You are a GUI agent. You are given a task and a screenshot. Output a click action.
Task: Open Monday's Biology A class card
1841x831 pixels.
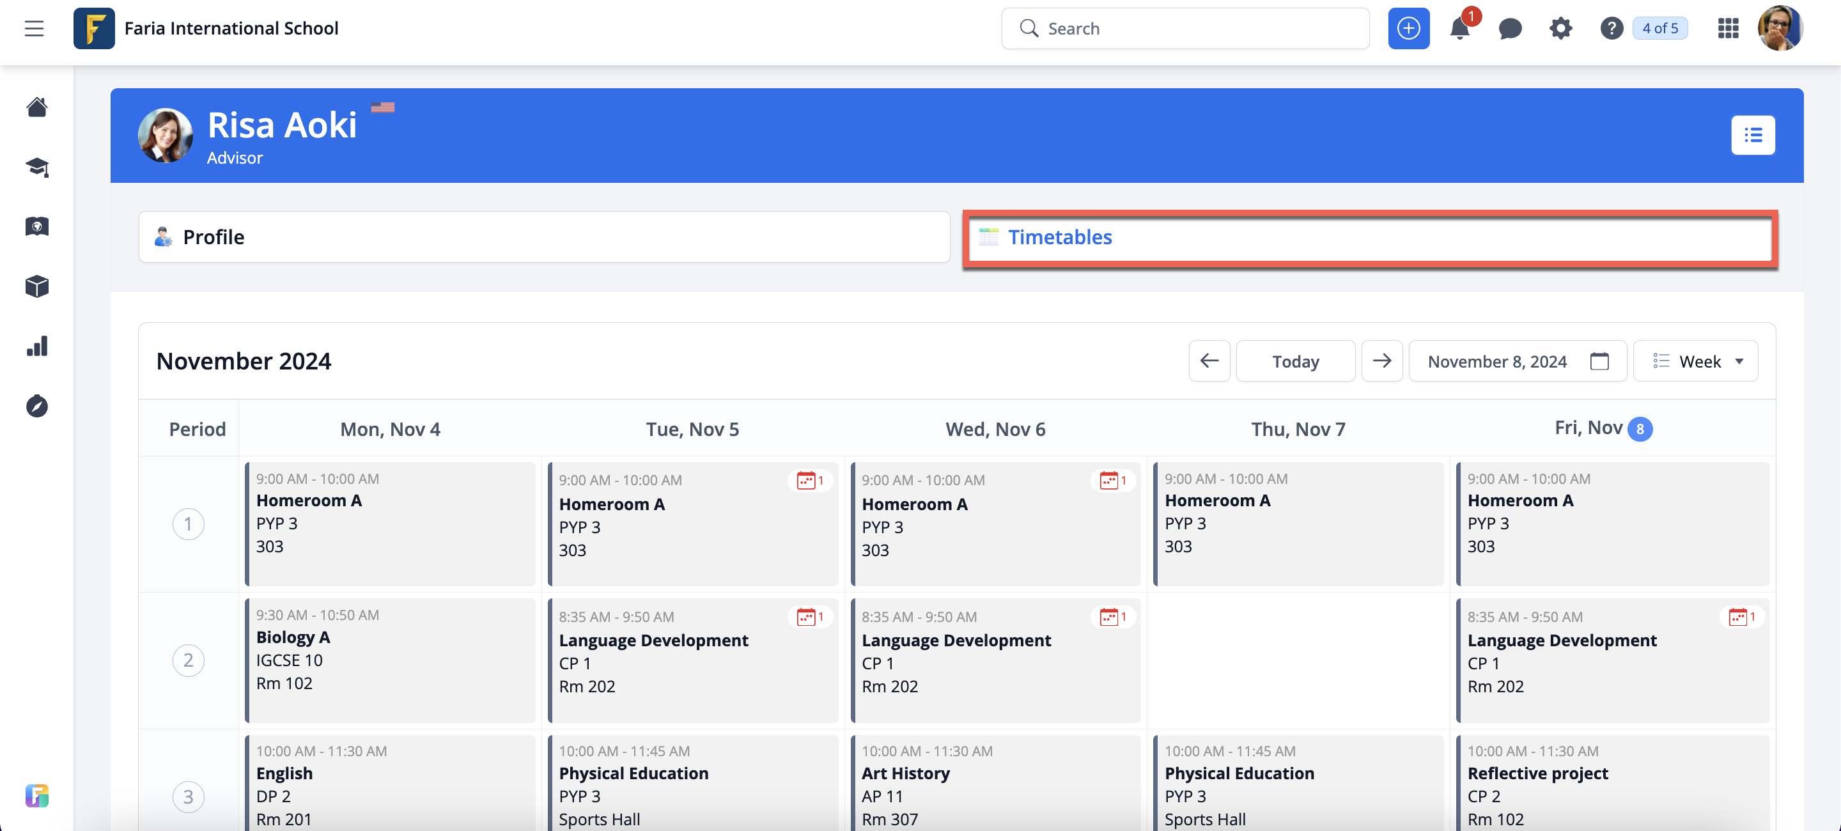(390, 660)
